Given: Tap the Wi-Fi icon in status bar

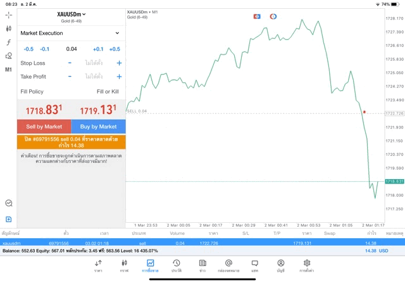Looking at the screenshot, I should [378, 4].
